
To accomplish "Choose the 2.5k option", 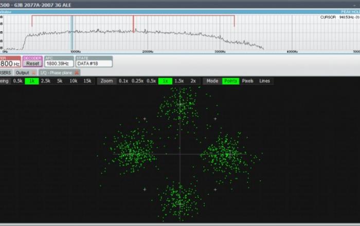I will click(x=45, y=81).
